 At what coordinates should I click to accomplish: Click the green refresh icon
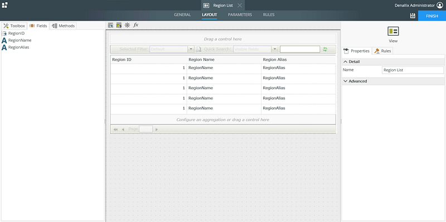(x=325, y=49)
